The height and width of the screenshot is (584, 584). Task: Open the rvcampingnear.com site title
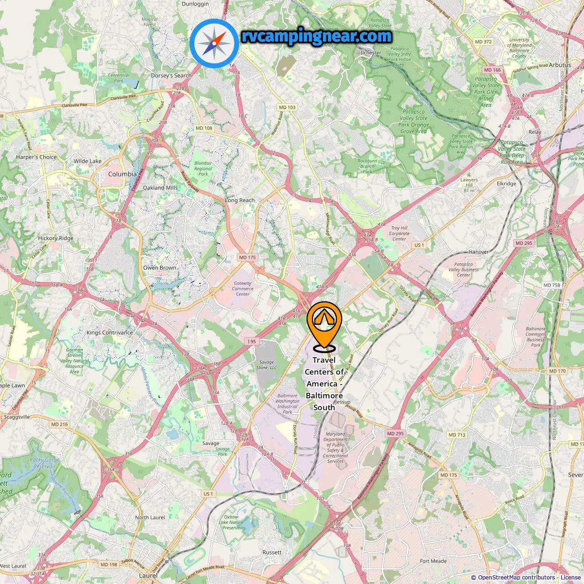[x=316, y=36]
